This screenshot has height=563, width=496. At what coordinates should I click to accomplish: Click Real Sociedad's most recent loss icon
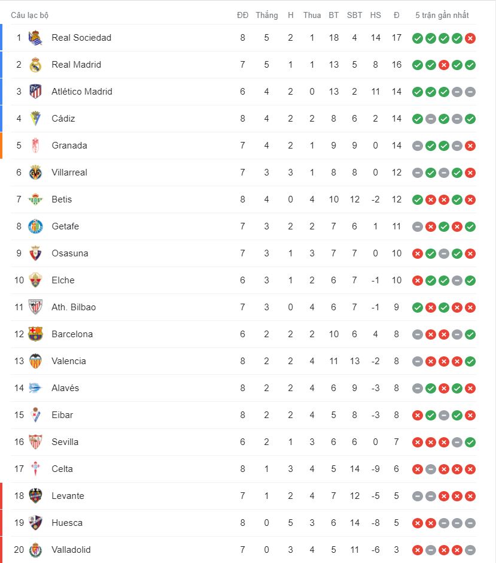pyautogui.click(x=470, y=38)
